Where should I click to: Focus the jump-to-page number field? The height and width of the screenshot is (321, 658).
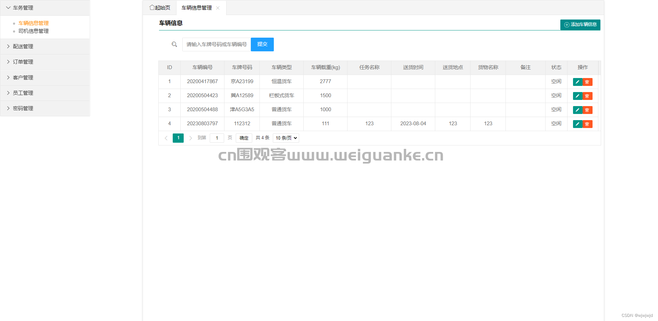pyautogui.click(x=217, y=138)
